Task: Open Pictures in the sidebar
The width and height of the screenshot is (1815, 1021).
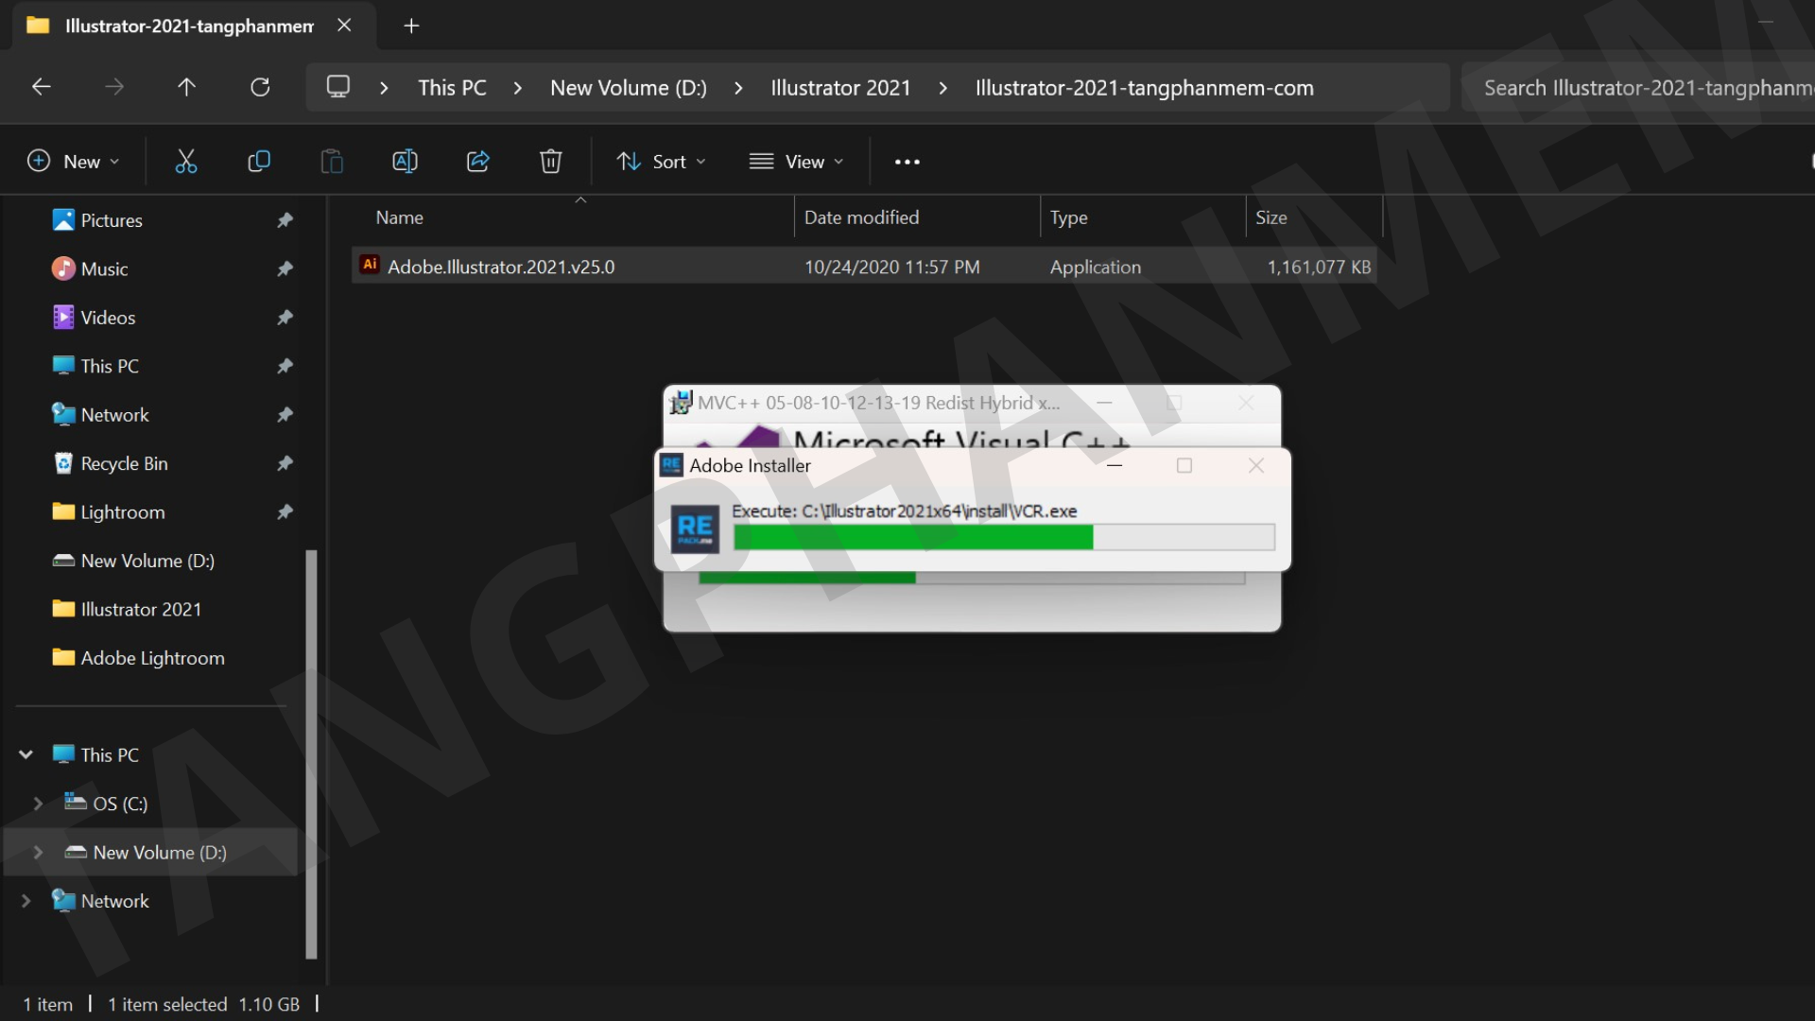Action: click(112, 220)
